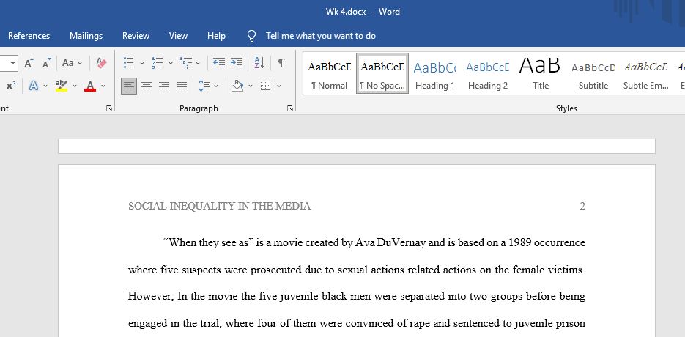Open the Paragraph dialog launcher
This screenshot has height=337, width=685.
(x=289, y=108)
